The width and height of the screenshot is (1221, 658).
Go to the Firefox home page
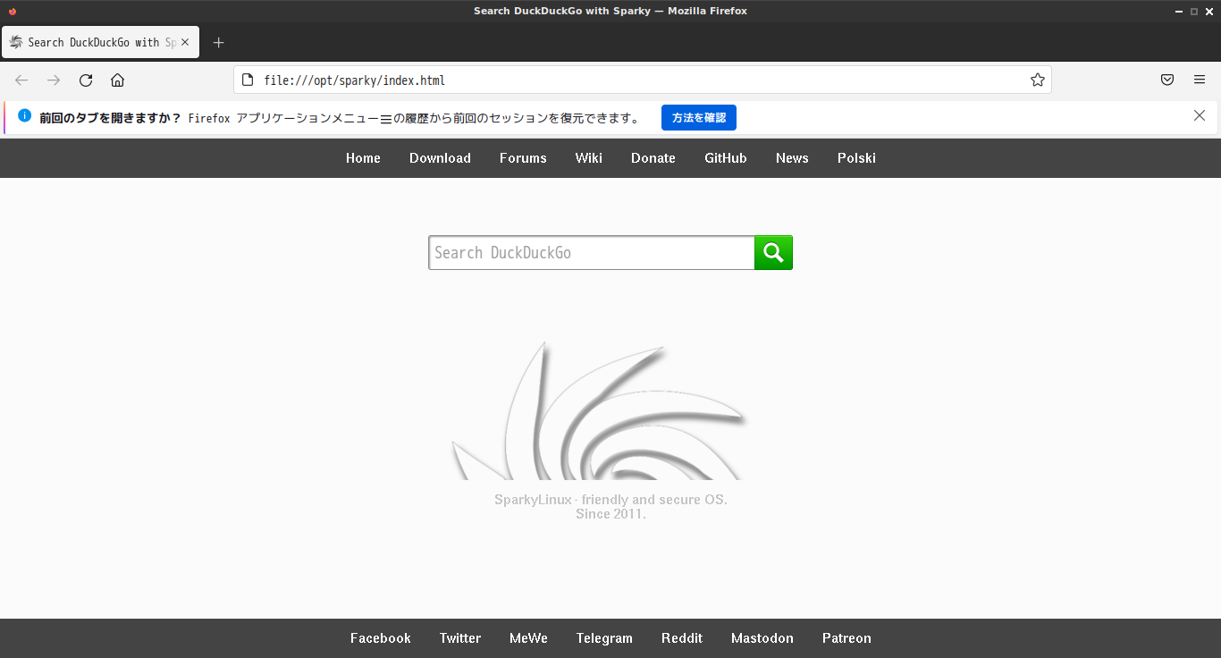117,80
